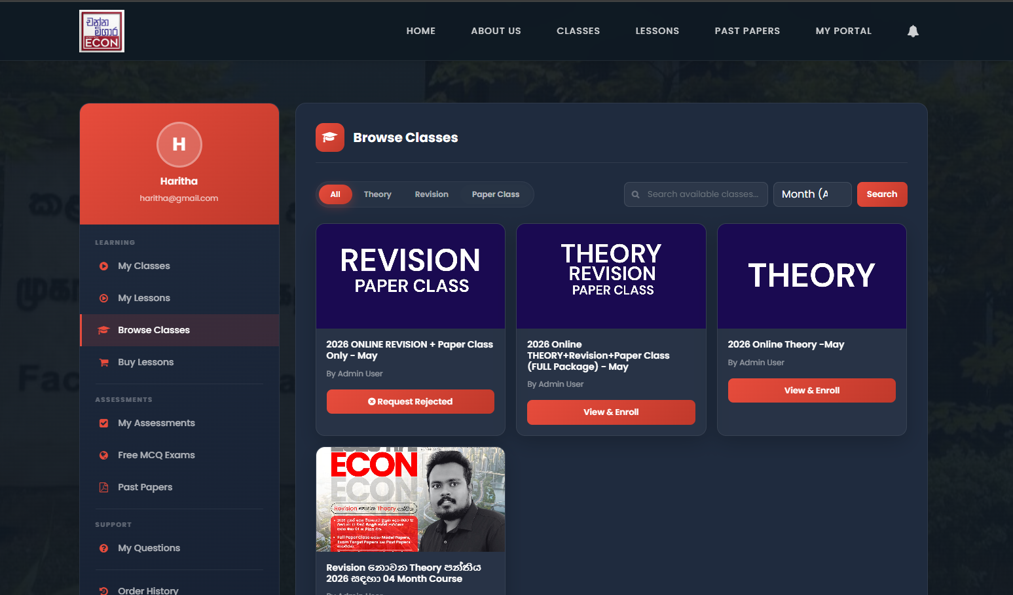The height and width of the screenshot is (595, 1013).
Task: Open the CLASSES menu item
Action: click(x=578, y=31)
